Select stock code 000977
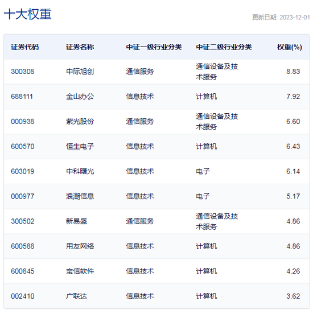The width and height of the screenshot is (313, 314). coord(23,196)
